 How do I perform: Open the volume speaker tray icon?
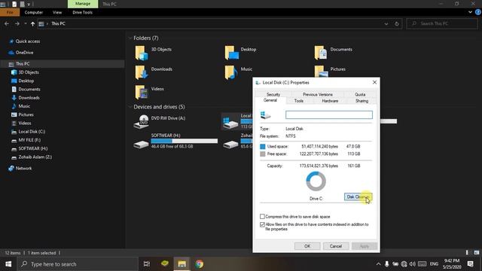coord(412,264)
